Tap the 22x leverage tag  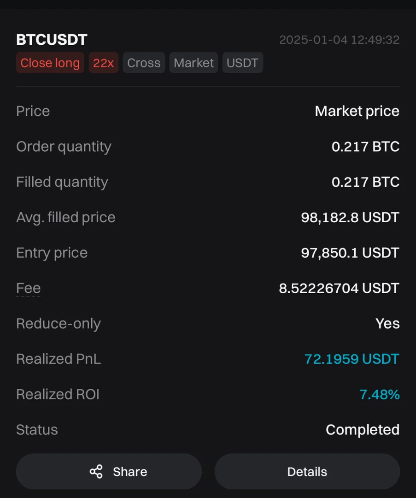point(103,63)
